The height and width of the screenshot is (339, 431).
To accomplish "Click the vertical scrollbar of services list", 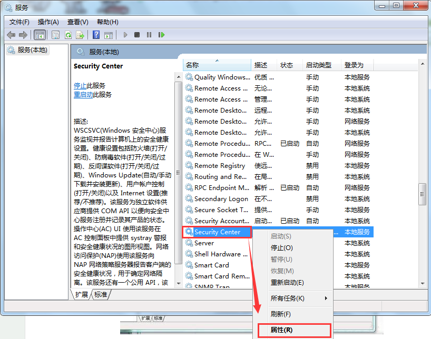I will click(x=422, y=194).
